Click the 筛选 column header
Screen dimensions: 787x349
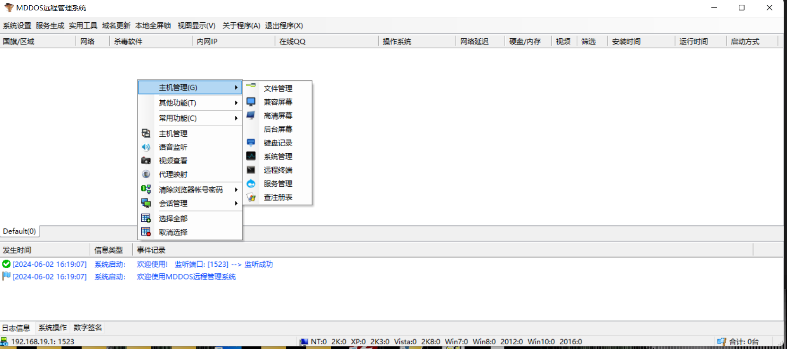click(x=593, y=42)
